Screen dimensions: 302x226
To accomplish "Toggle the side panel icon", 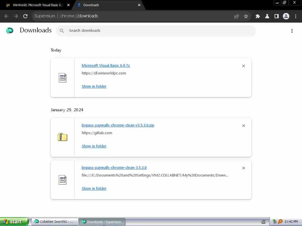I will (277, 16).
